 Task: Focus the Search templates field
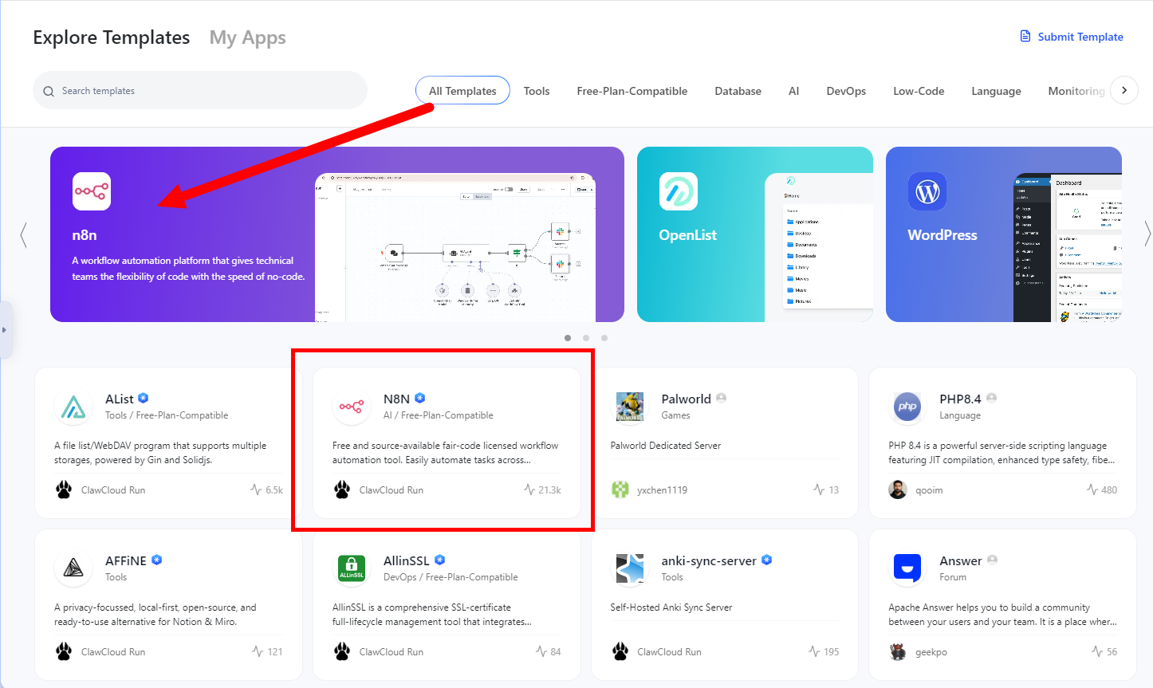200,91
